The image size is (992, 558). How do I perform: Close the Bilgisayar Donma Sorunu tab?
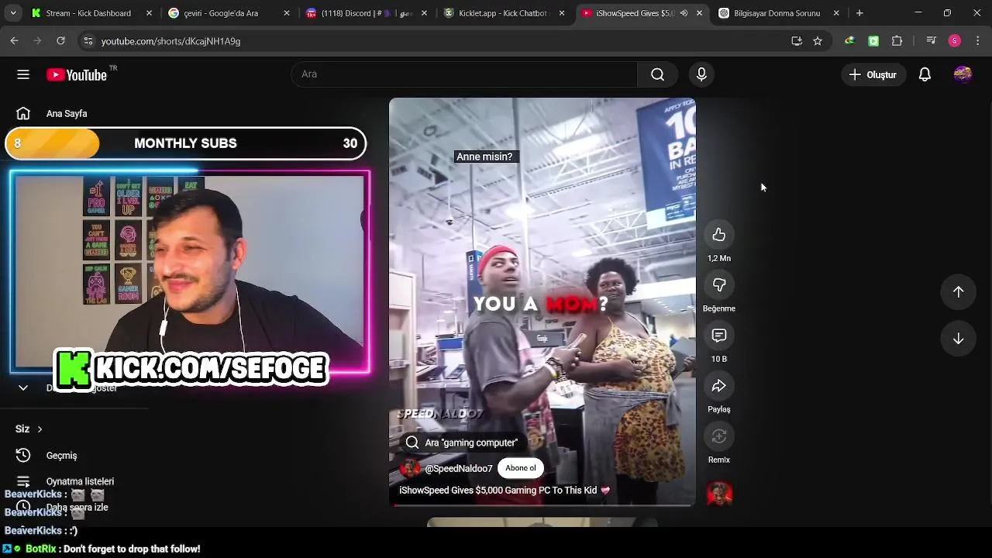(836, 13)
